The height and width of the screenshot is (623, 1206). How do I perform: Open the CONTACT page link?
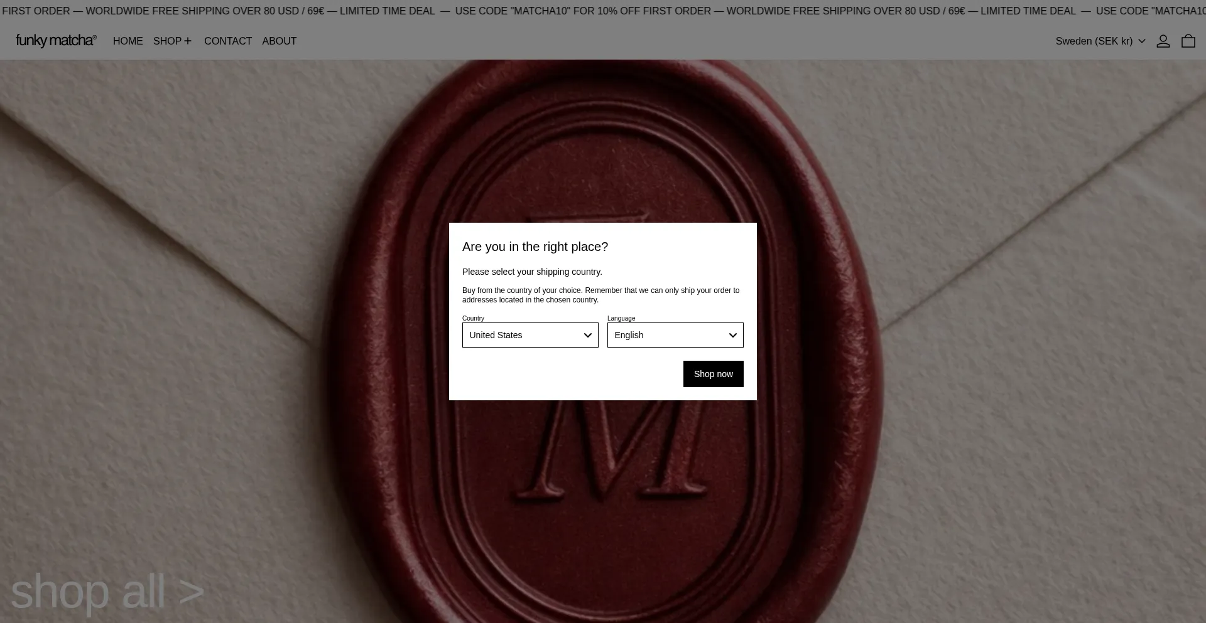click(228, 41)
